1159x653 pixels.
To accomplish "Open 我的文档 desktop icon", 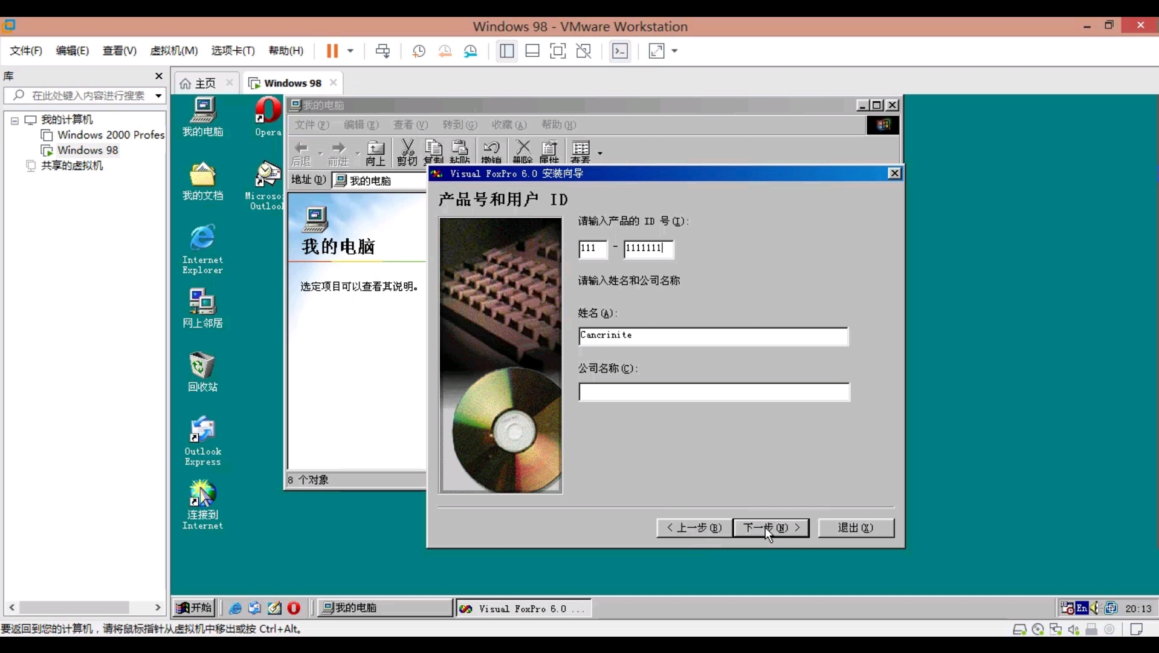I will coord(203,181).
